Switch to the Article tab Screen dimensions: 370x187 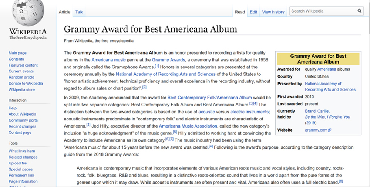[x=64, y=12]
